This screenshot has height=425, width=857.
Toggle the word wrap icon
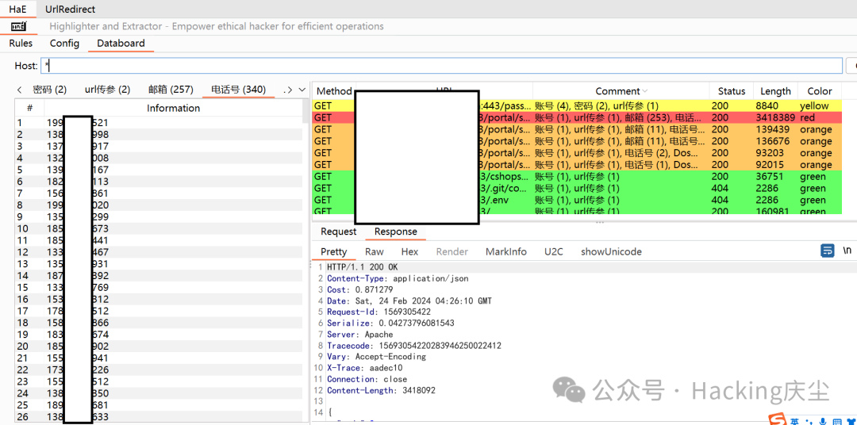(x=828, y=251)
